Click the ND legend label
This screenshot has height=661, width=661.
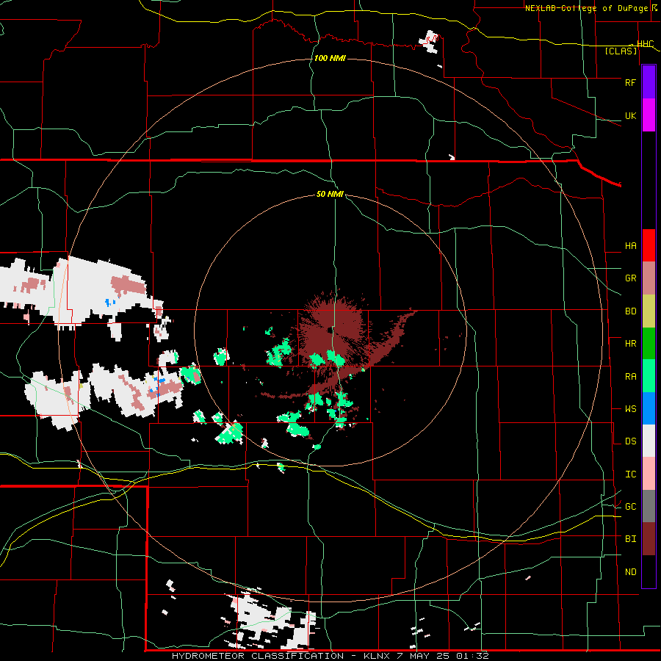630,572
